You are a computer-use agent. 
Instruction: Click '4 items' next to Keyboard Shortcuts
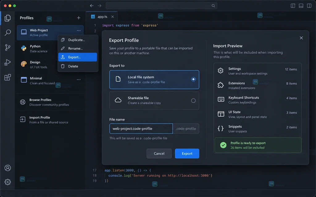click(291, 98)
